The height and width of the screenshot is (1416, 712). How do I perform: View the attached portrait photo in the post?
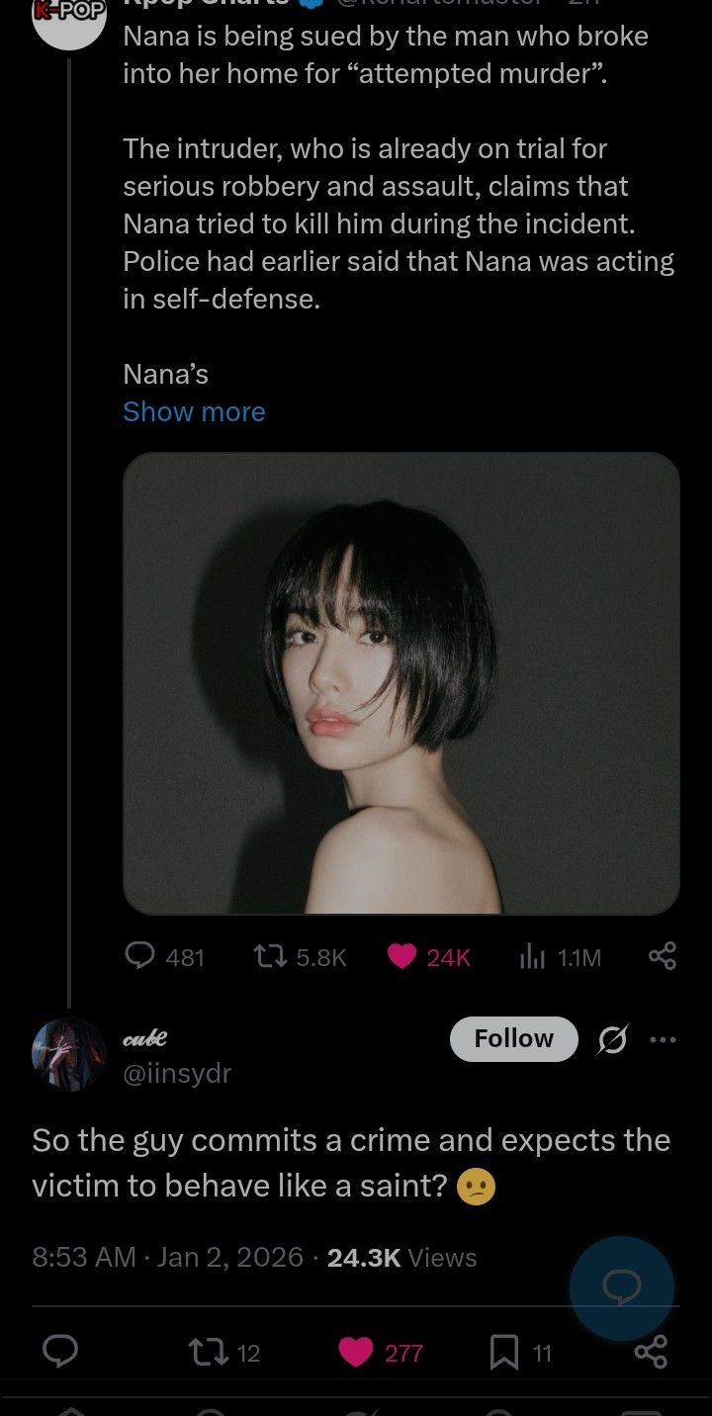pos(400,682)
